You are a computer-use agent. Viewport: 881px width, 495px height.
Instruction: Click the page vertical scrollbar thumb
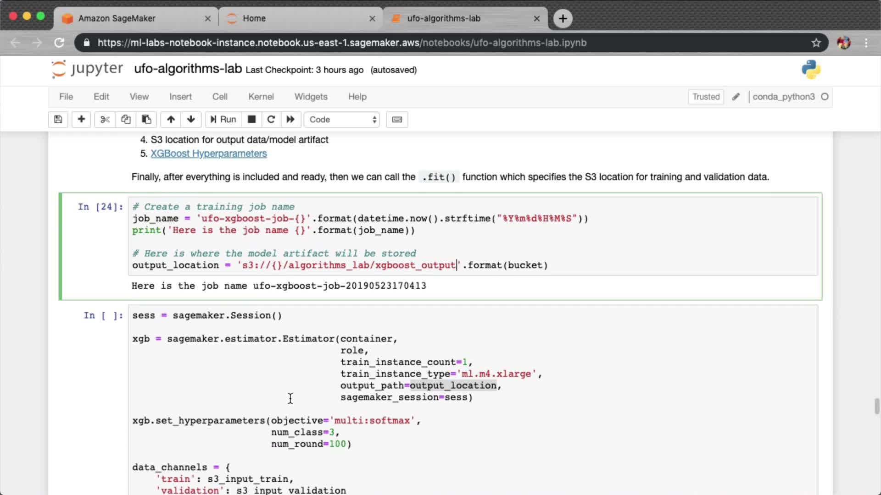[877, 406]
